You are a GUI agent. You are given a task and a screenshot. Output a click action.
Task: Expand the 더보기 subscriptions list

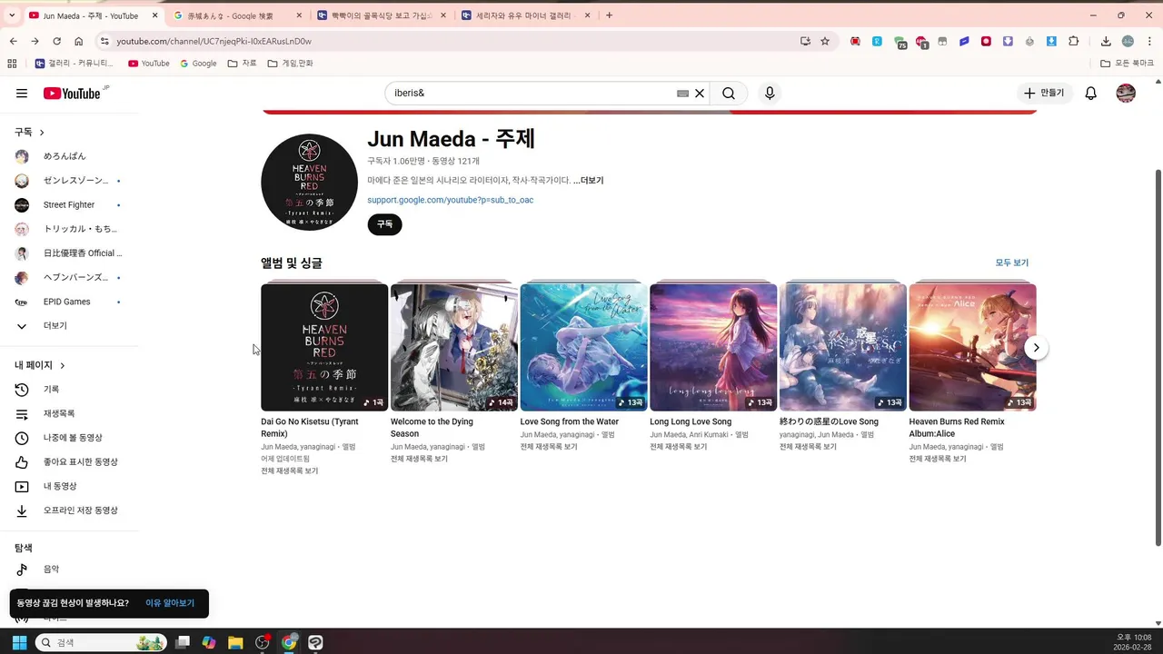pos(69,326)
